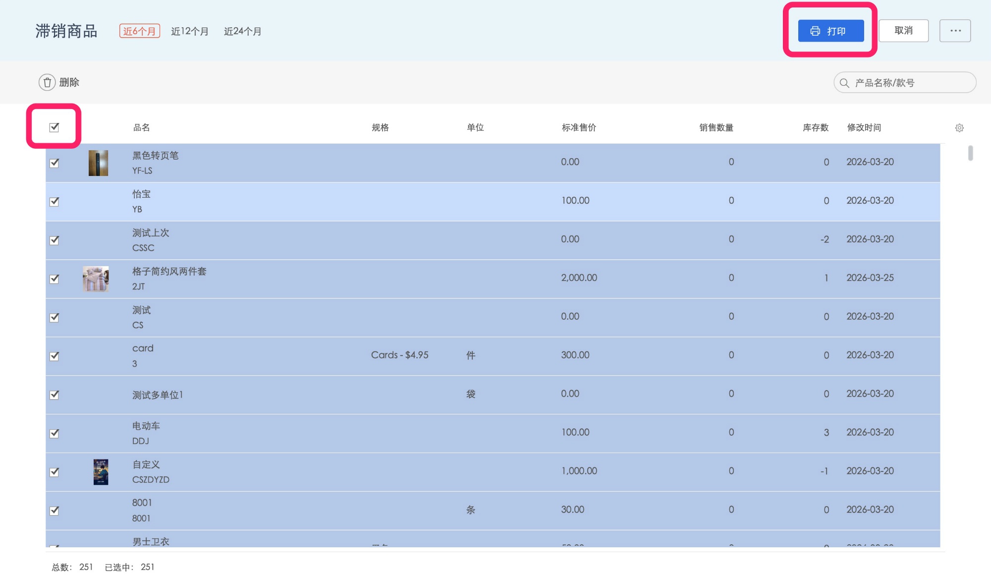Uncheck the card row checkbox
991x582 pixels.
(x=55, y=356)
